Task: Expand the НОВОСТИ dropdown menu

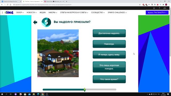Action: point(32,13)
